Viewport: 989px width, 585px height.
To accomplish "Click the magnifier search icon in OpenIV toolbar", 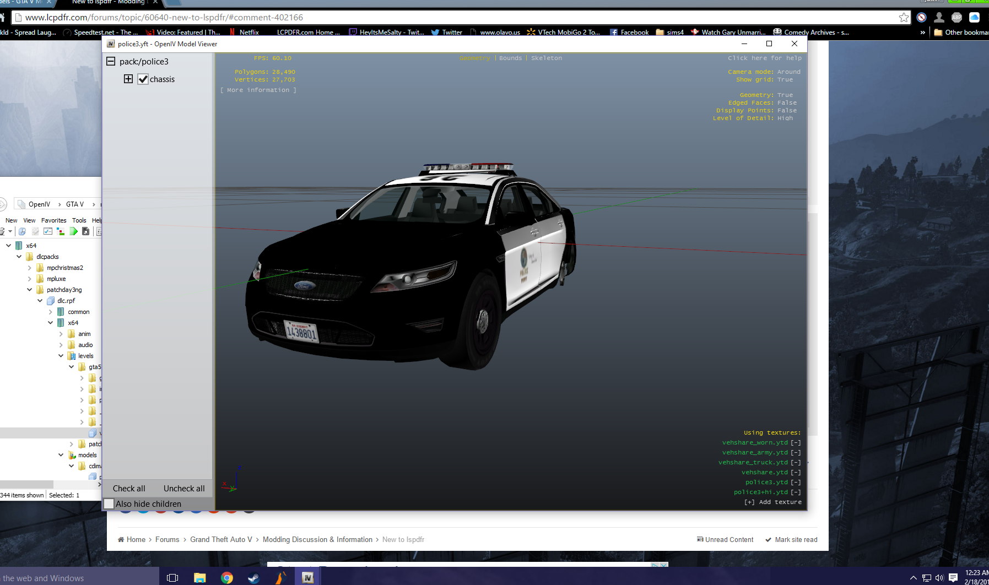I will [22, 231].
